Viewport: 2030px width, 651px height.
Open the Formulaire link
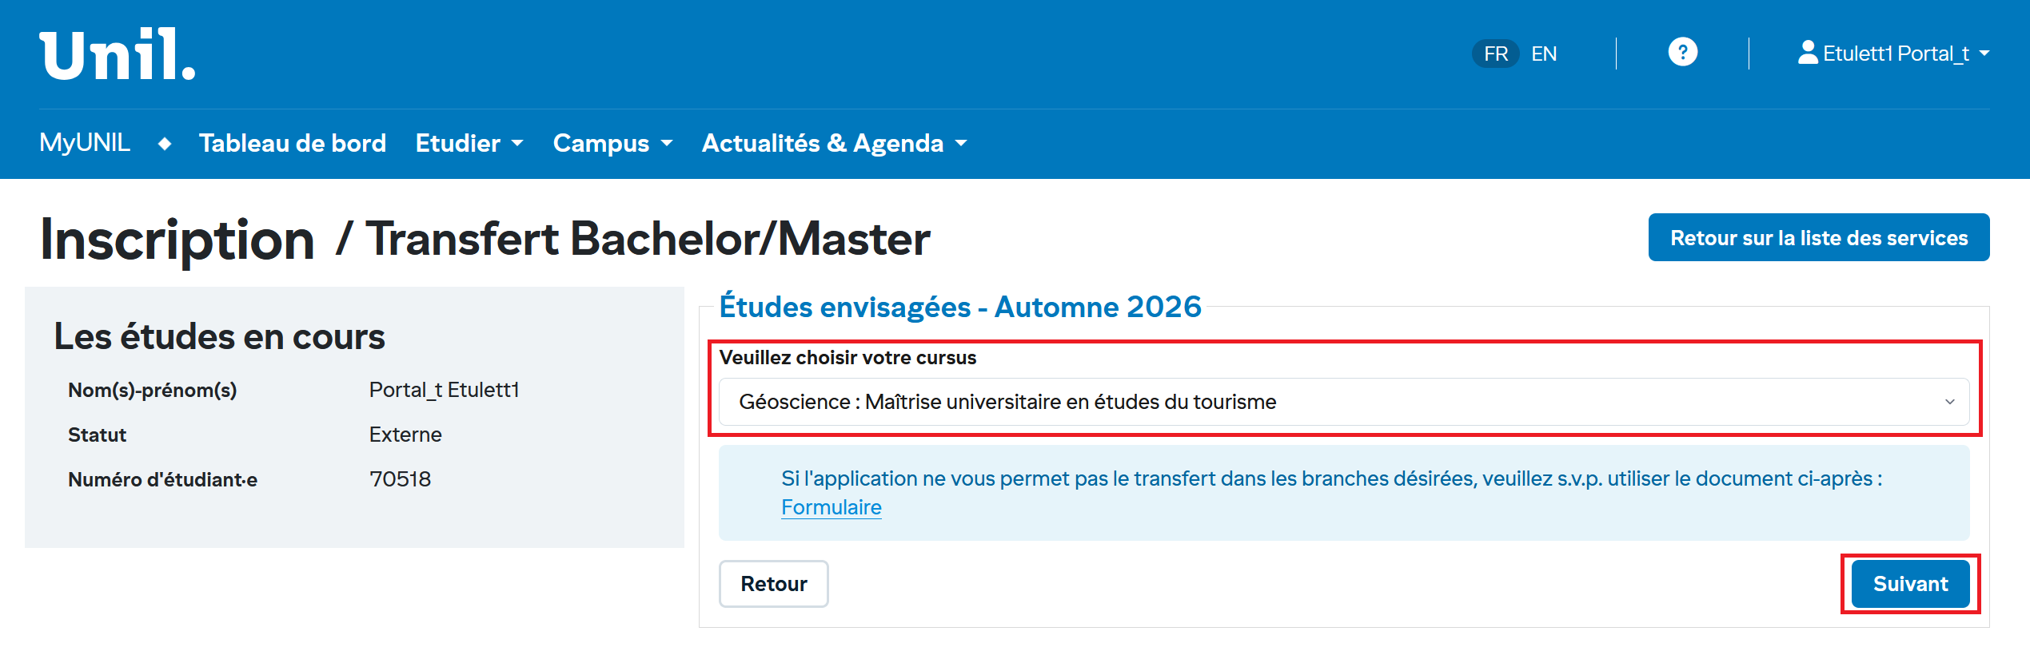tap(831, 507)
